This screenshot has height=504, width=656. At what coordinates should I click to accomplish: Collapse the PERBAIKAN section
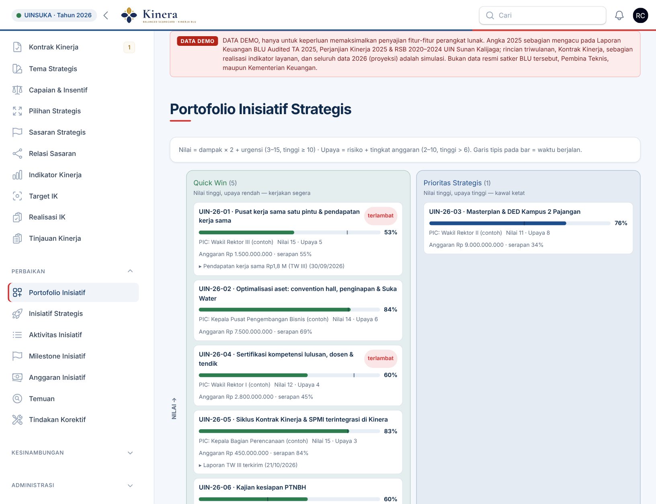130,271
